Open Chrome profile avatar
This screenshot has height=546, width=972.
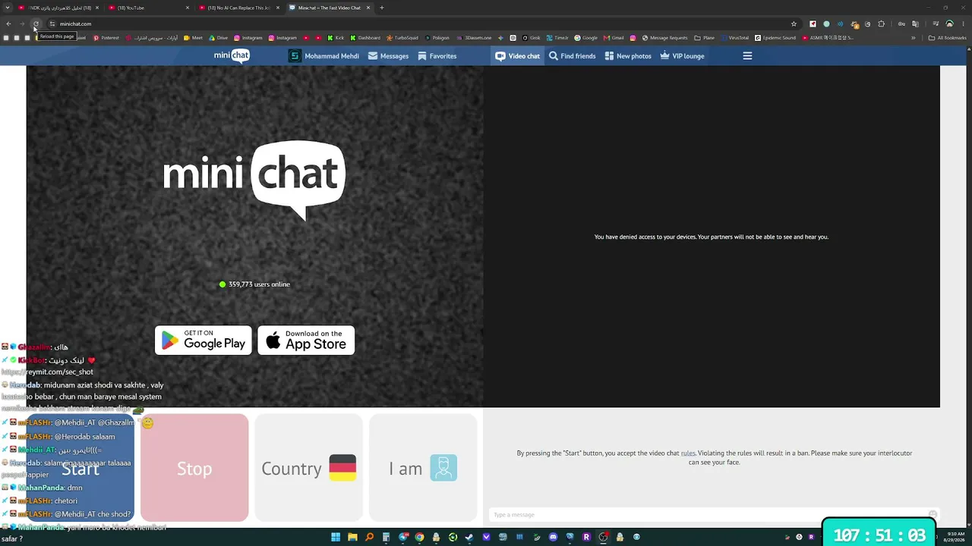coord(949,24)
